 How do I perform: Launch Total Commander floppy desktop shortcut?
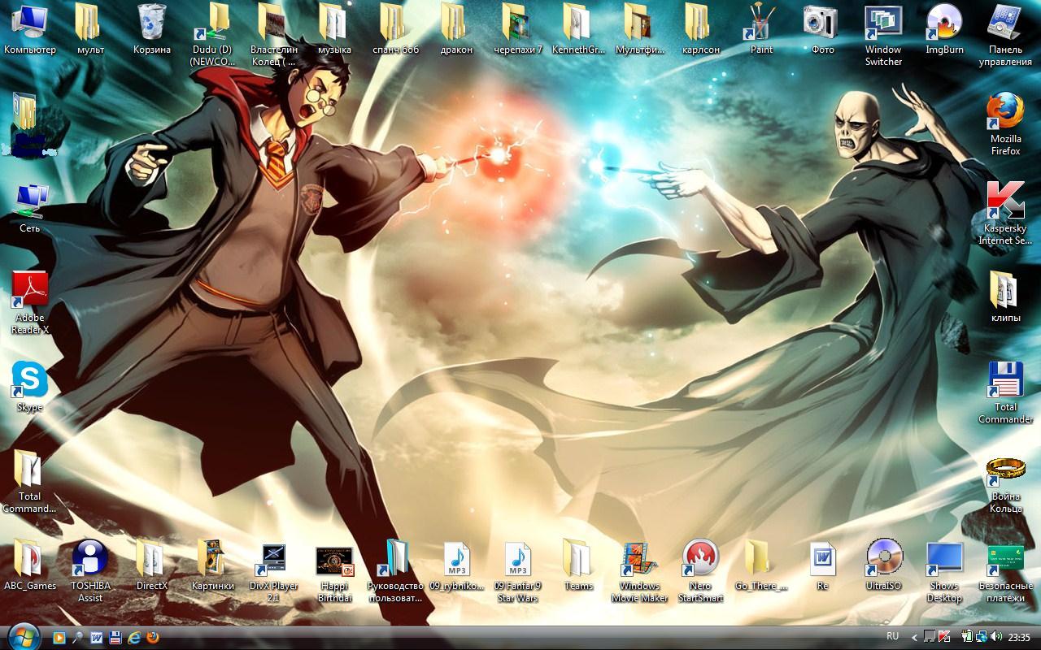coord(1005,392)
